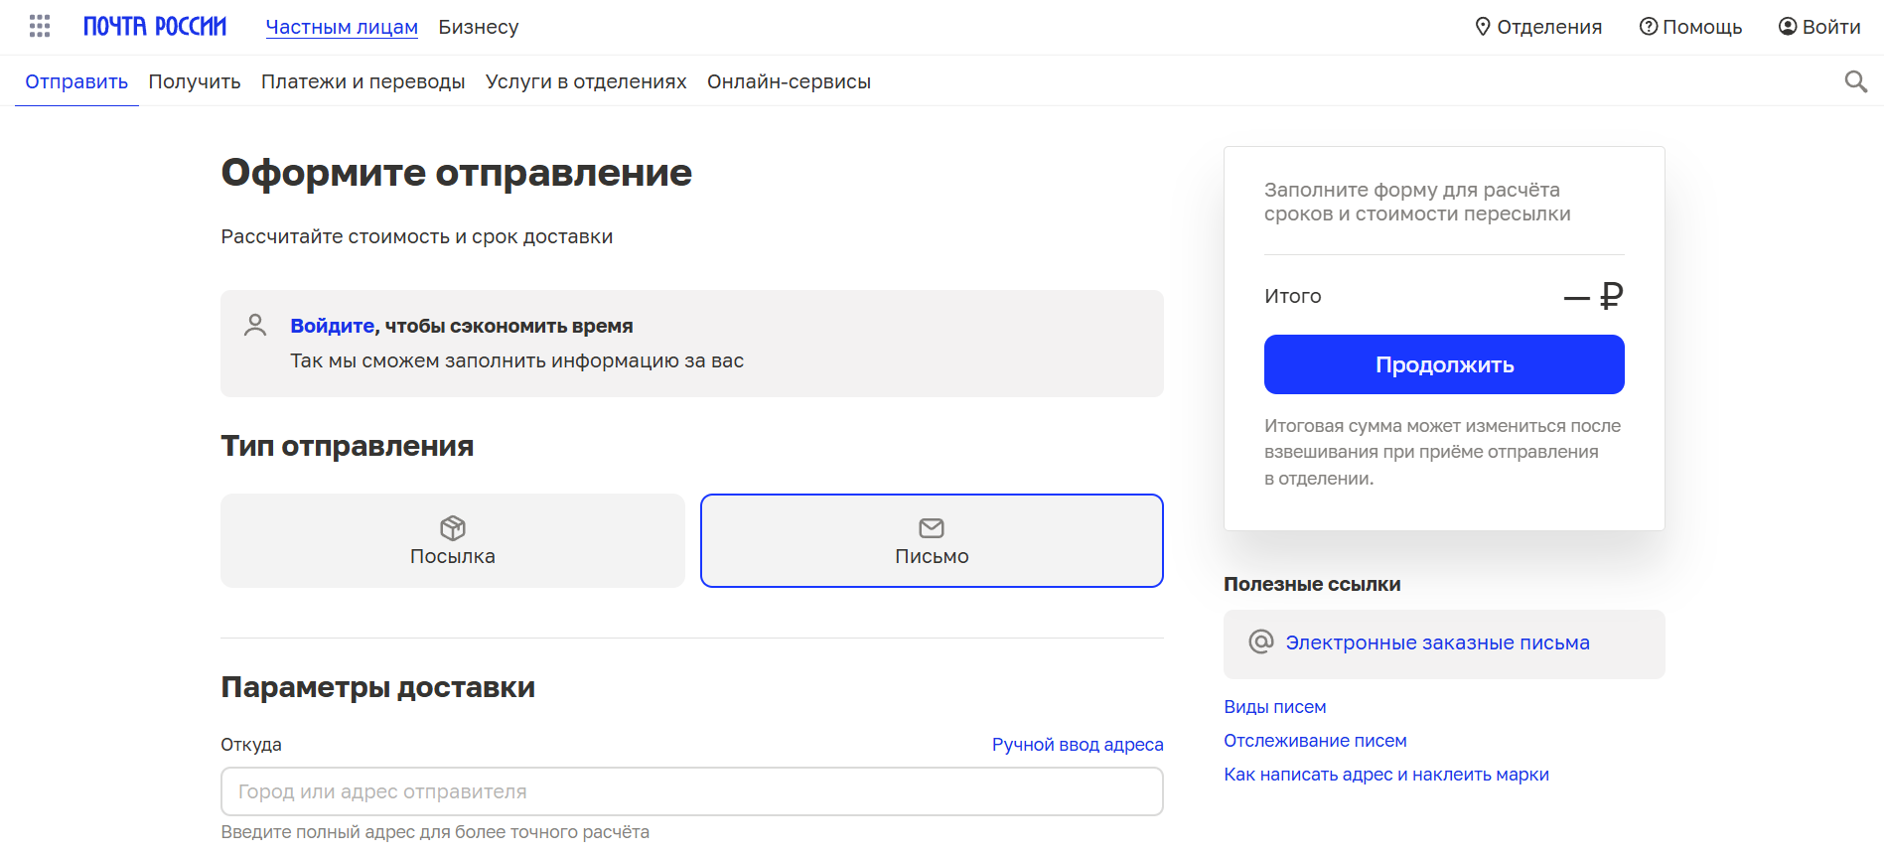Open Услуги в отделениях menu

coord(586,81)
